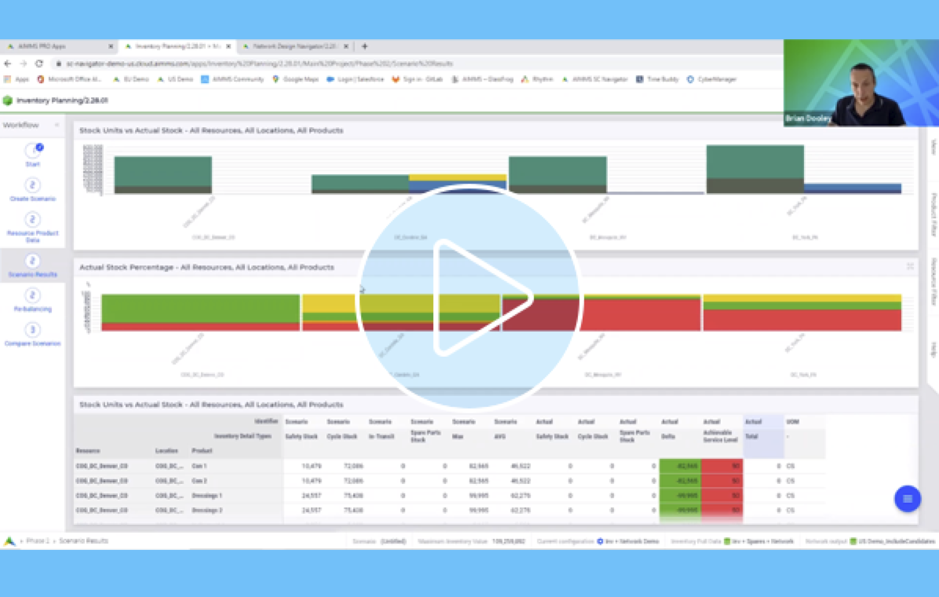This screenshot has width=939, height=597.
Task: Click the AIMMS icon in the bottom status bar
Action: (9, 541)
